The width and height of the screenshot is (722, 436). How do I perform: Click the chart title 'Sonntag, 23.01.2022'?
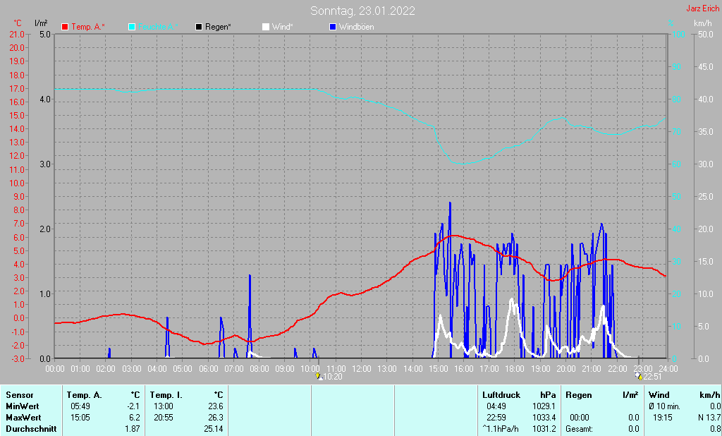(x=362, y=11)
